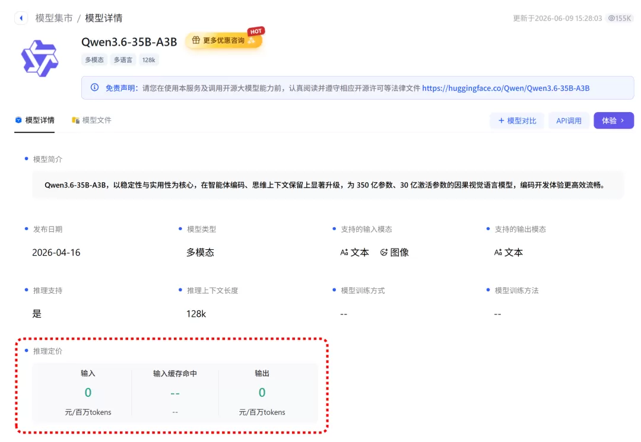Click the 模型对比 button
This screenshot has width=641, height=442.
click(x=517, y=120)
